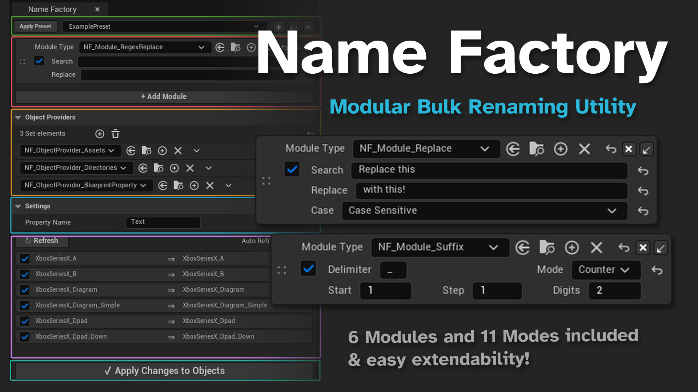Screen dimensions: 698x392
Task: Expand options chevron for NF_ObjectProvider_Assets row
Action: coord(196,151)
